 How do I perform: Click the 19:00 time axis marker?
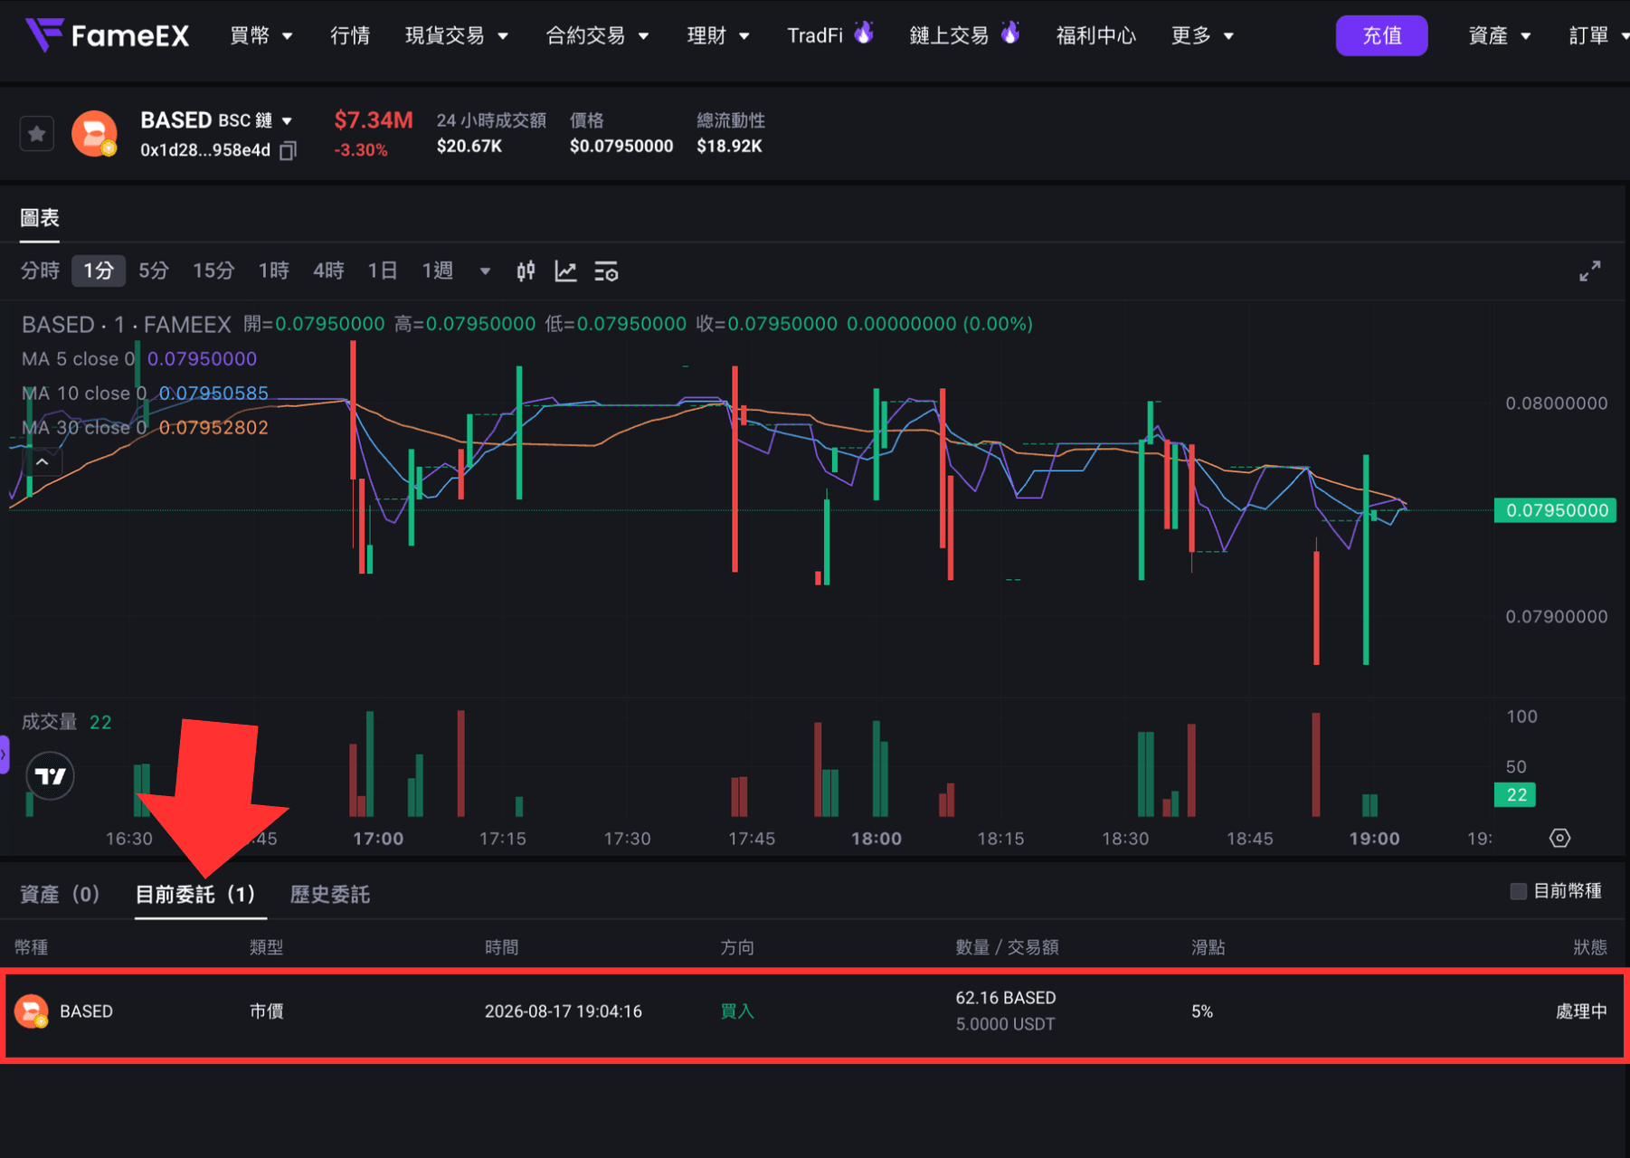(x=1374, y=839)
